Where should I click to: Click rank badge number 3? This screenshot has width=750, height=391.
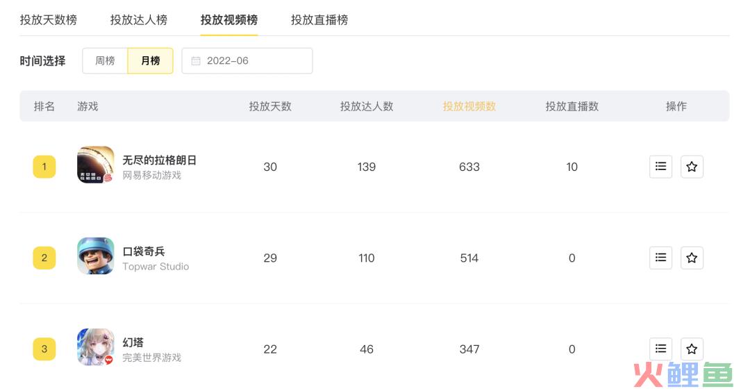coord(44,349)
